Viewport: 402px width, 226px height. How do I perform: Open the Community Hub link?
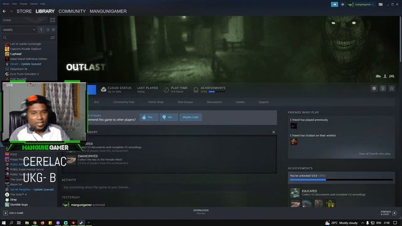[x=124, y=102]
